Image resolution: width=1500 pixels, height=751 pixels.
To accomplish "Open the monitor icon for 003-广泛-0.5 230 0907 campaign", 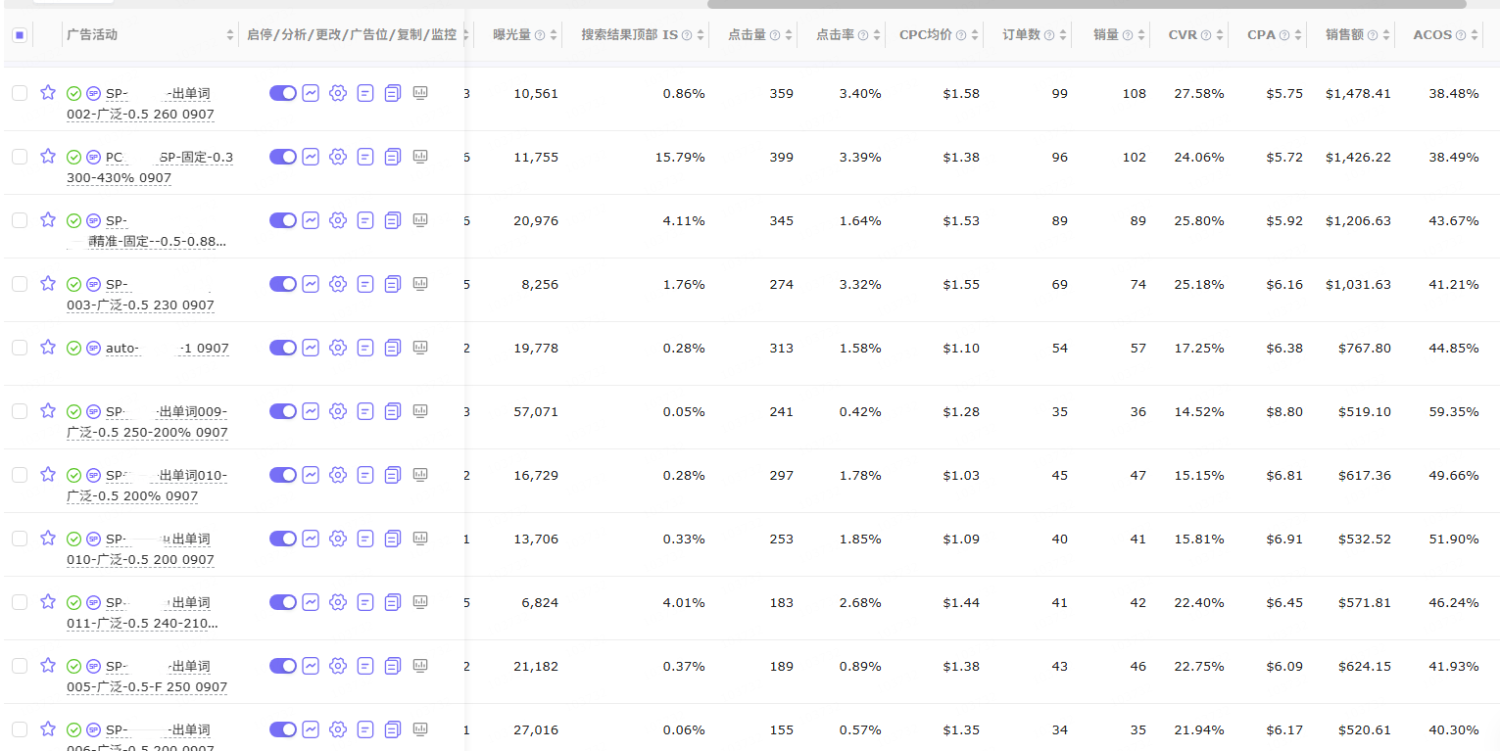I will click(x=420, y=284).
